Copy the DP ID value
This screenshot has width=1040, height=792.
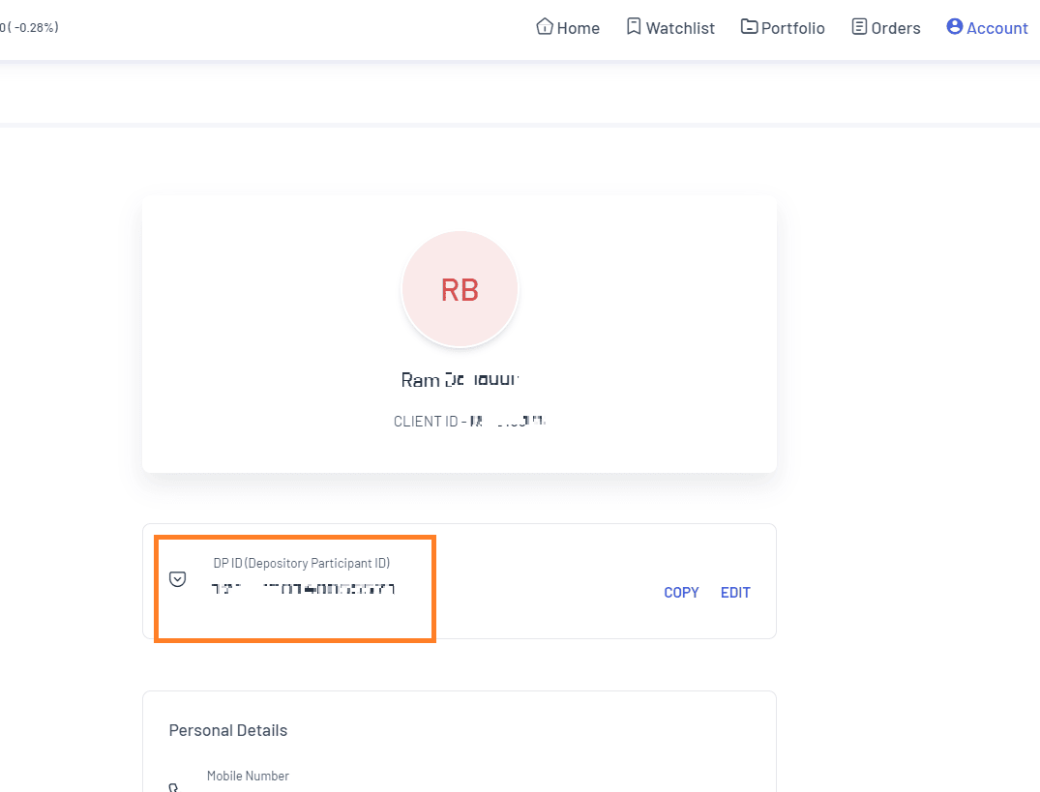681,593
